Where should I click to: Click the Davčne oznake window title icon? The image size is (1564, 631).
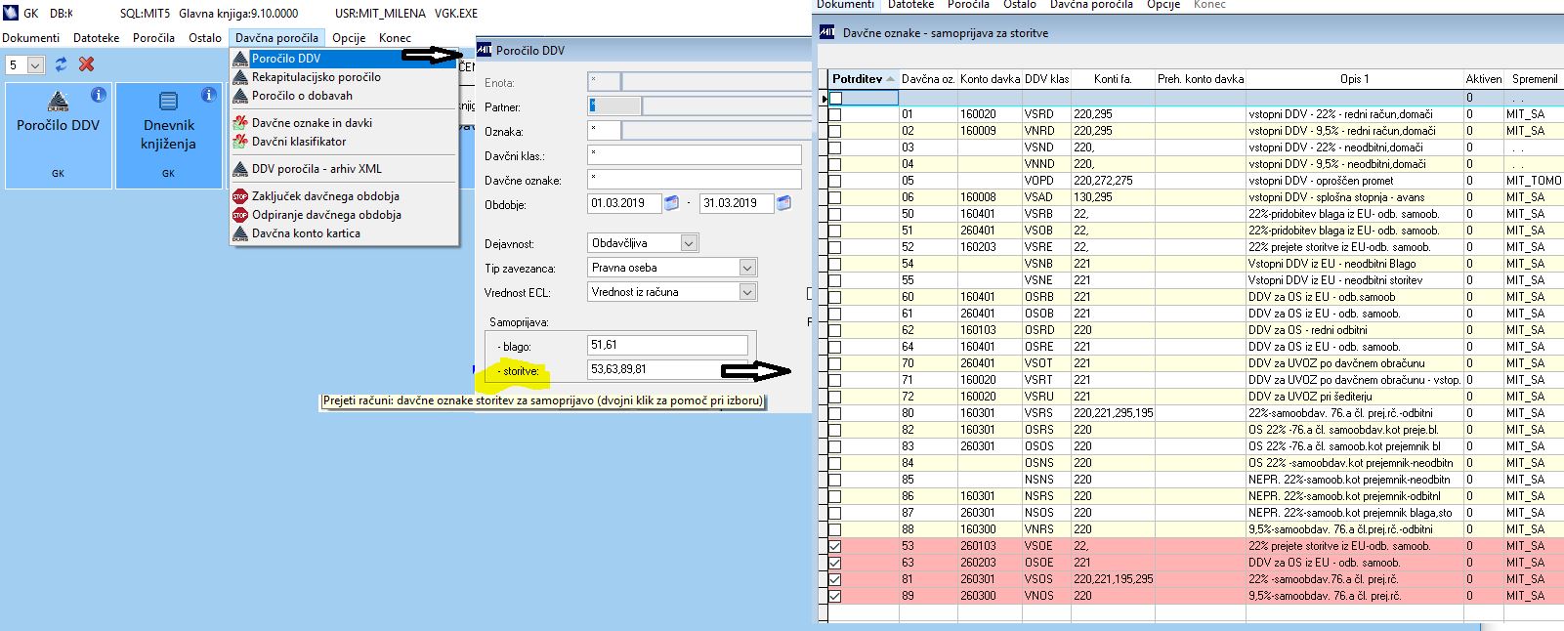pyautogui.click(x=826, y=32)
